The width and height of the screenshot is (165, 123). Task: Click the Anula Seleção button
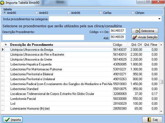coord(145,37)
